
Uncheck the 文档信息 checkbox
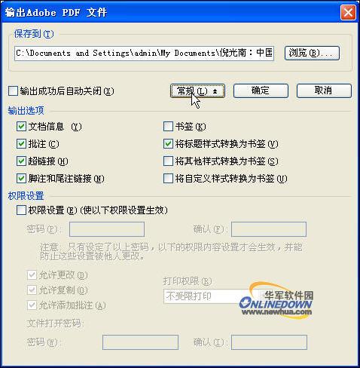click(x=21, y=127)
